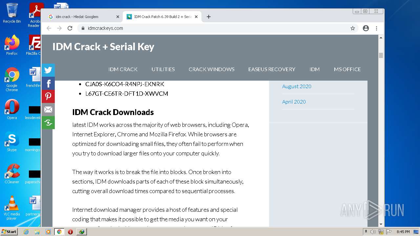Open UTILITIES menu item
This screenshot has width=420, height=236.
pos(163,69)
